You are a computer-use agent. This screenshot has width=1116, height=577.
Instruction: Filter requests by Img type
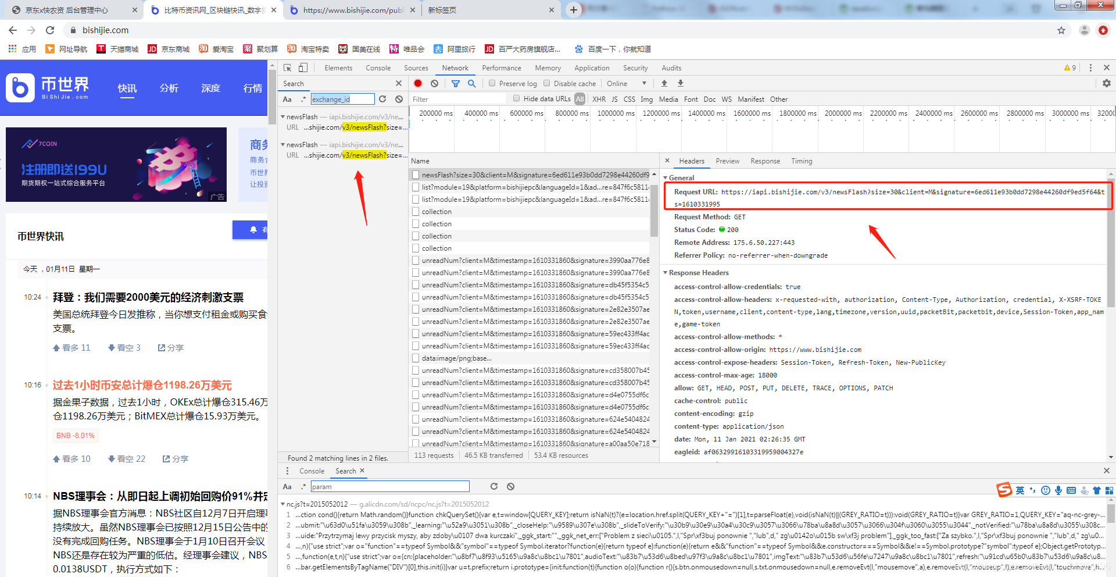point(646,99)
